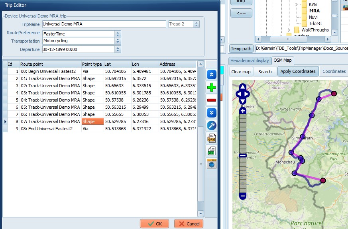Screen dimensions: 348x229
Task: Add a route point with green plus
Action: 212,87
